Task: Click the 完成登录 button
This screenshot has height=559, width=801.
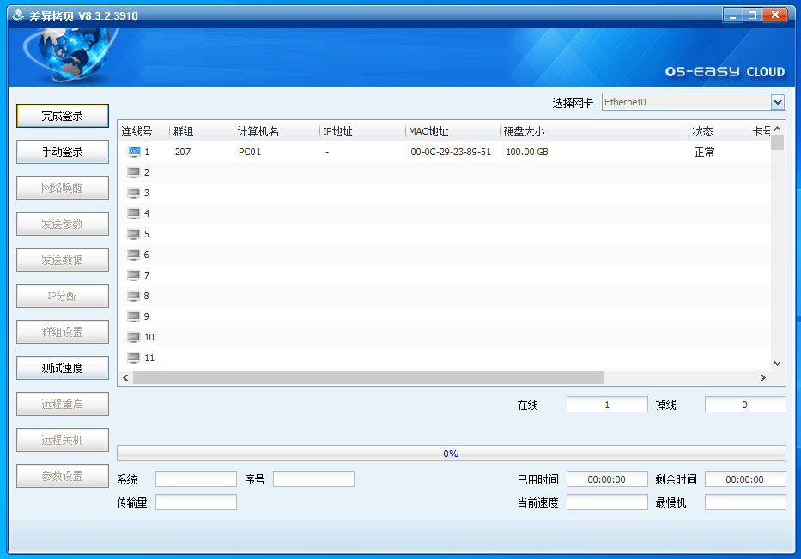Action: click(63, 116)
